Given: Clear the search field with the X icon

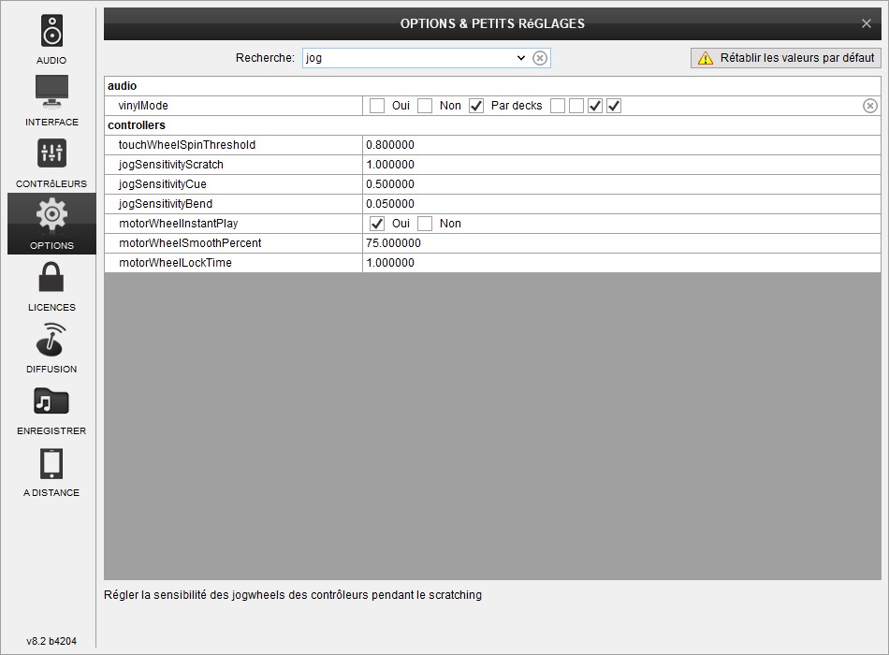Looking at the screenshot, I should (540, 58).
